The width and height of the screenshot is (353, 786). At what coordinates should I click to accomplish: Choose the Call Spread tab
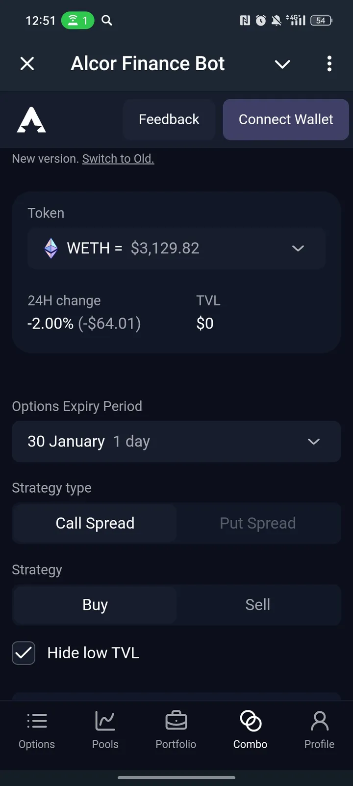[x=95, y=523]
